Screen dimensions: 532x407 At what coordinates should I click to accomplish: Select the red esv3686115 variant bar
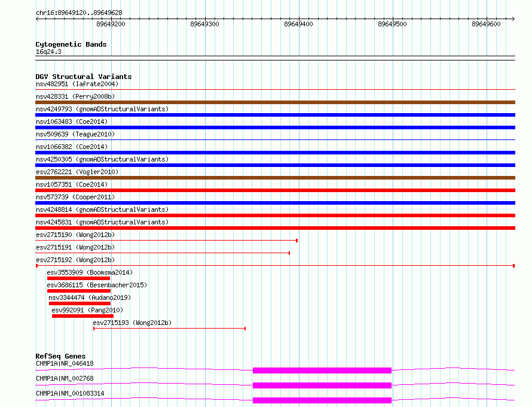tap(79, 291)
